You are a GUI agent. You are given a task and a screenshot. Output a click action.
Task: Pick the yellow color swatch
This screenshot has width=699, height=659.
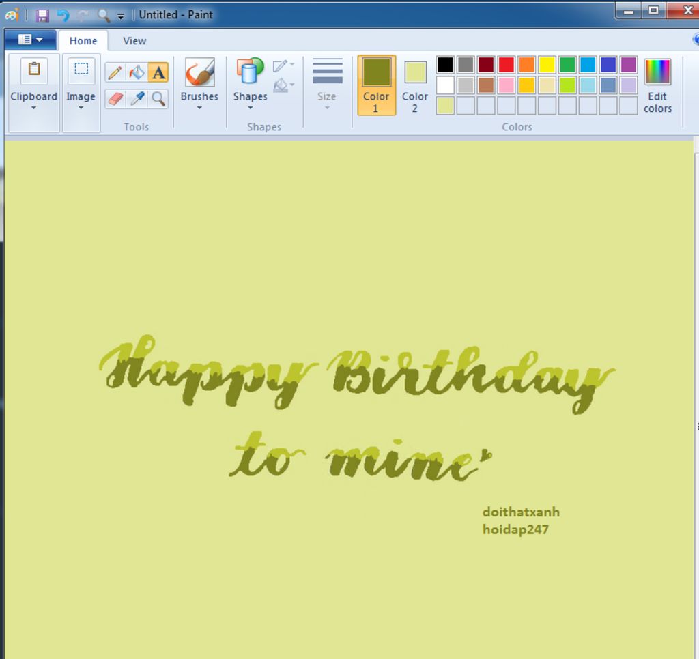tap(547, 65)
